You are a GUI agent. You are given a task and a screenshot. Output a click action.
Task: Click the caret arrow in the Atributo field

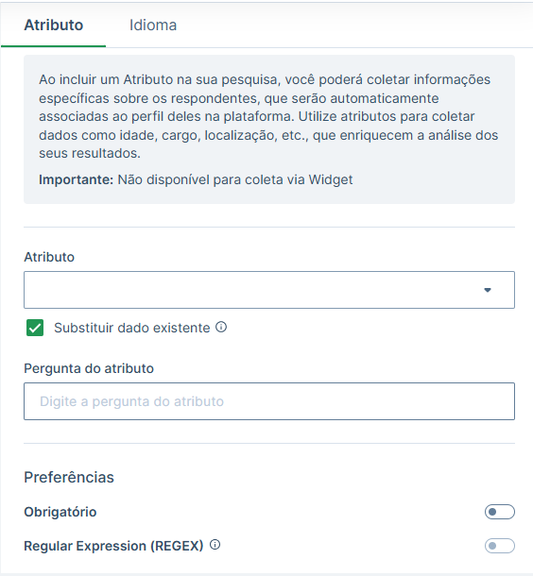pos(488,290)
